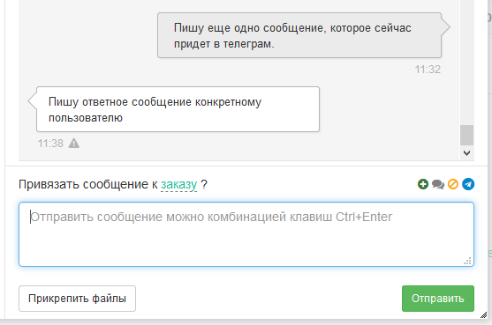This screenshot has height=325, width=492.
Task: Click the warning triangle beside 11:38
Action: click(74, 144)
